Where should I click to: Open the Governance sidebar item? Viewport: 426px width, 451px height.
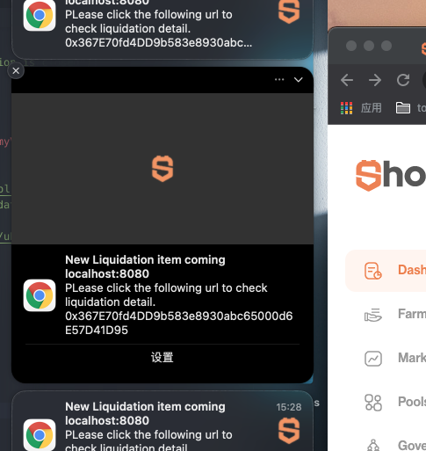tap(395, 446)
